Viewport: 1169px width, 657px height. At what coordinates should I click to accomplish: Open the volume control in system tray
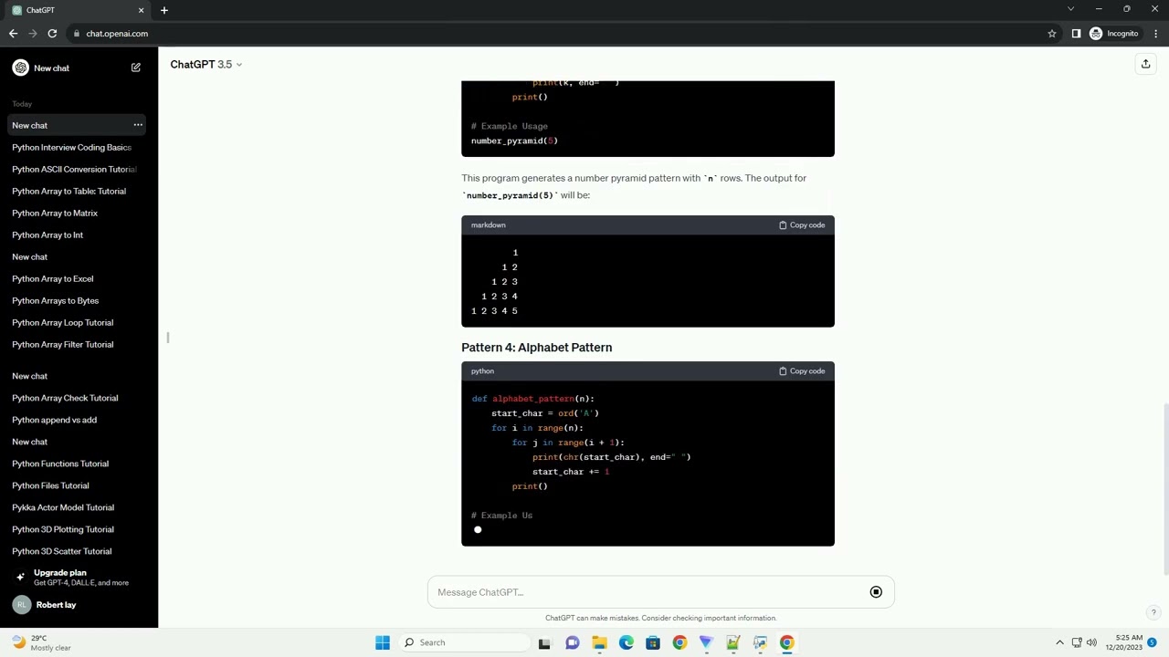click(x=1091, y=642)
